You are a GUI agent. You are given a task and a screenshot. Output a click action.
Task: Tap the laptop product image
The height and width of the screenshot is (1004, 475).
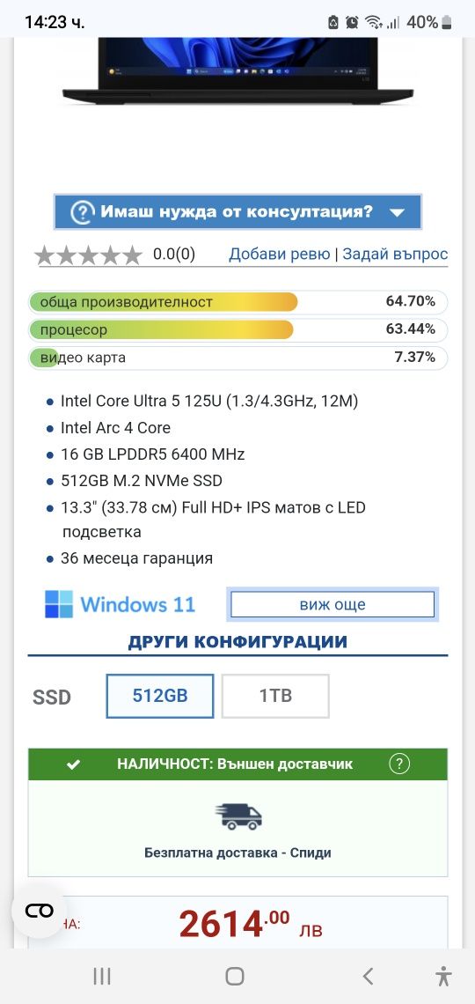[x=237, y=70]
